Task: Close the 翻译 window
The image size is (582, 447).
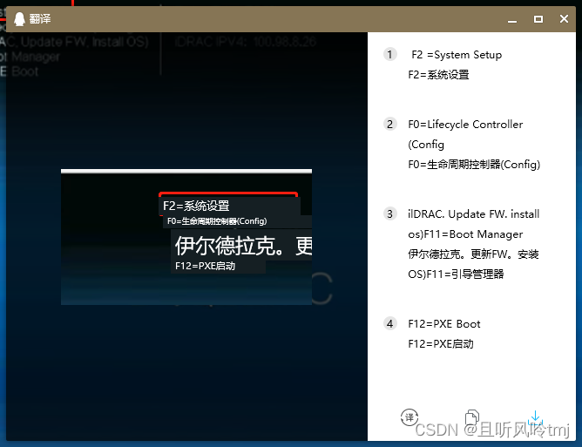Action: (x=564, y=19)
